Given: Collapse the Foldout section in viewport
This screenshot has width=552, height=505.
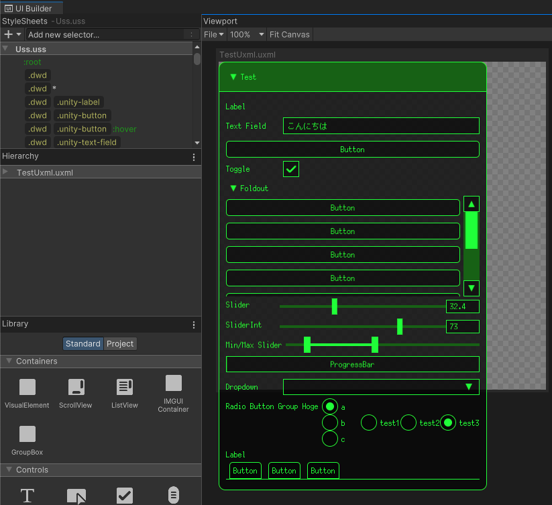Looking at the screenshot, I should (x=233, y=188).
